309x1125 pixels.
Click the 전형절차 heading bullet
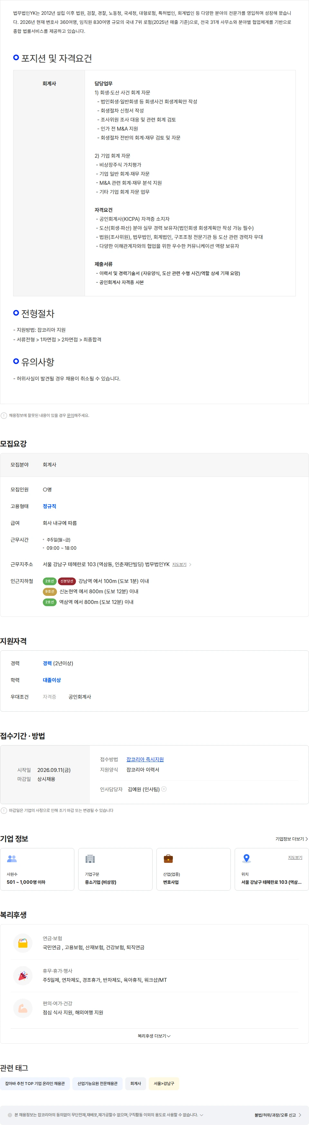16,313
